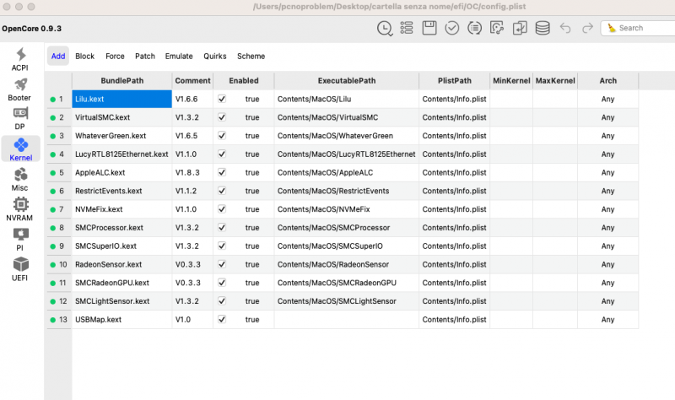The image size is (675, 400).
Task: Open the ACPI section in sidebar
Action: 20,59
